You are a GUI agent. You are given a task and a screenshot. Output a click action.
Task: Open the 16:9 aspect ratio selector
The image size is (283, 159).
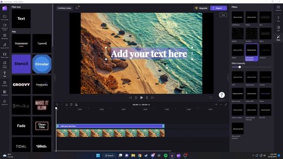[x=223, y=15]
